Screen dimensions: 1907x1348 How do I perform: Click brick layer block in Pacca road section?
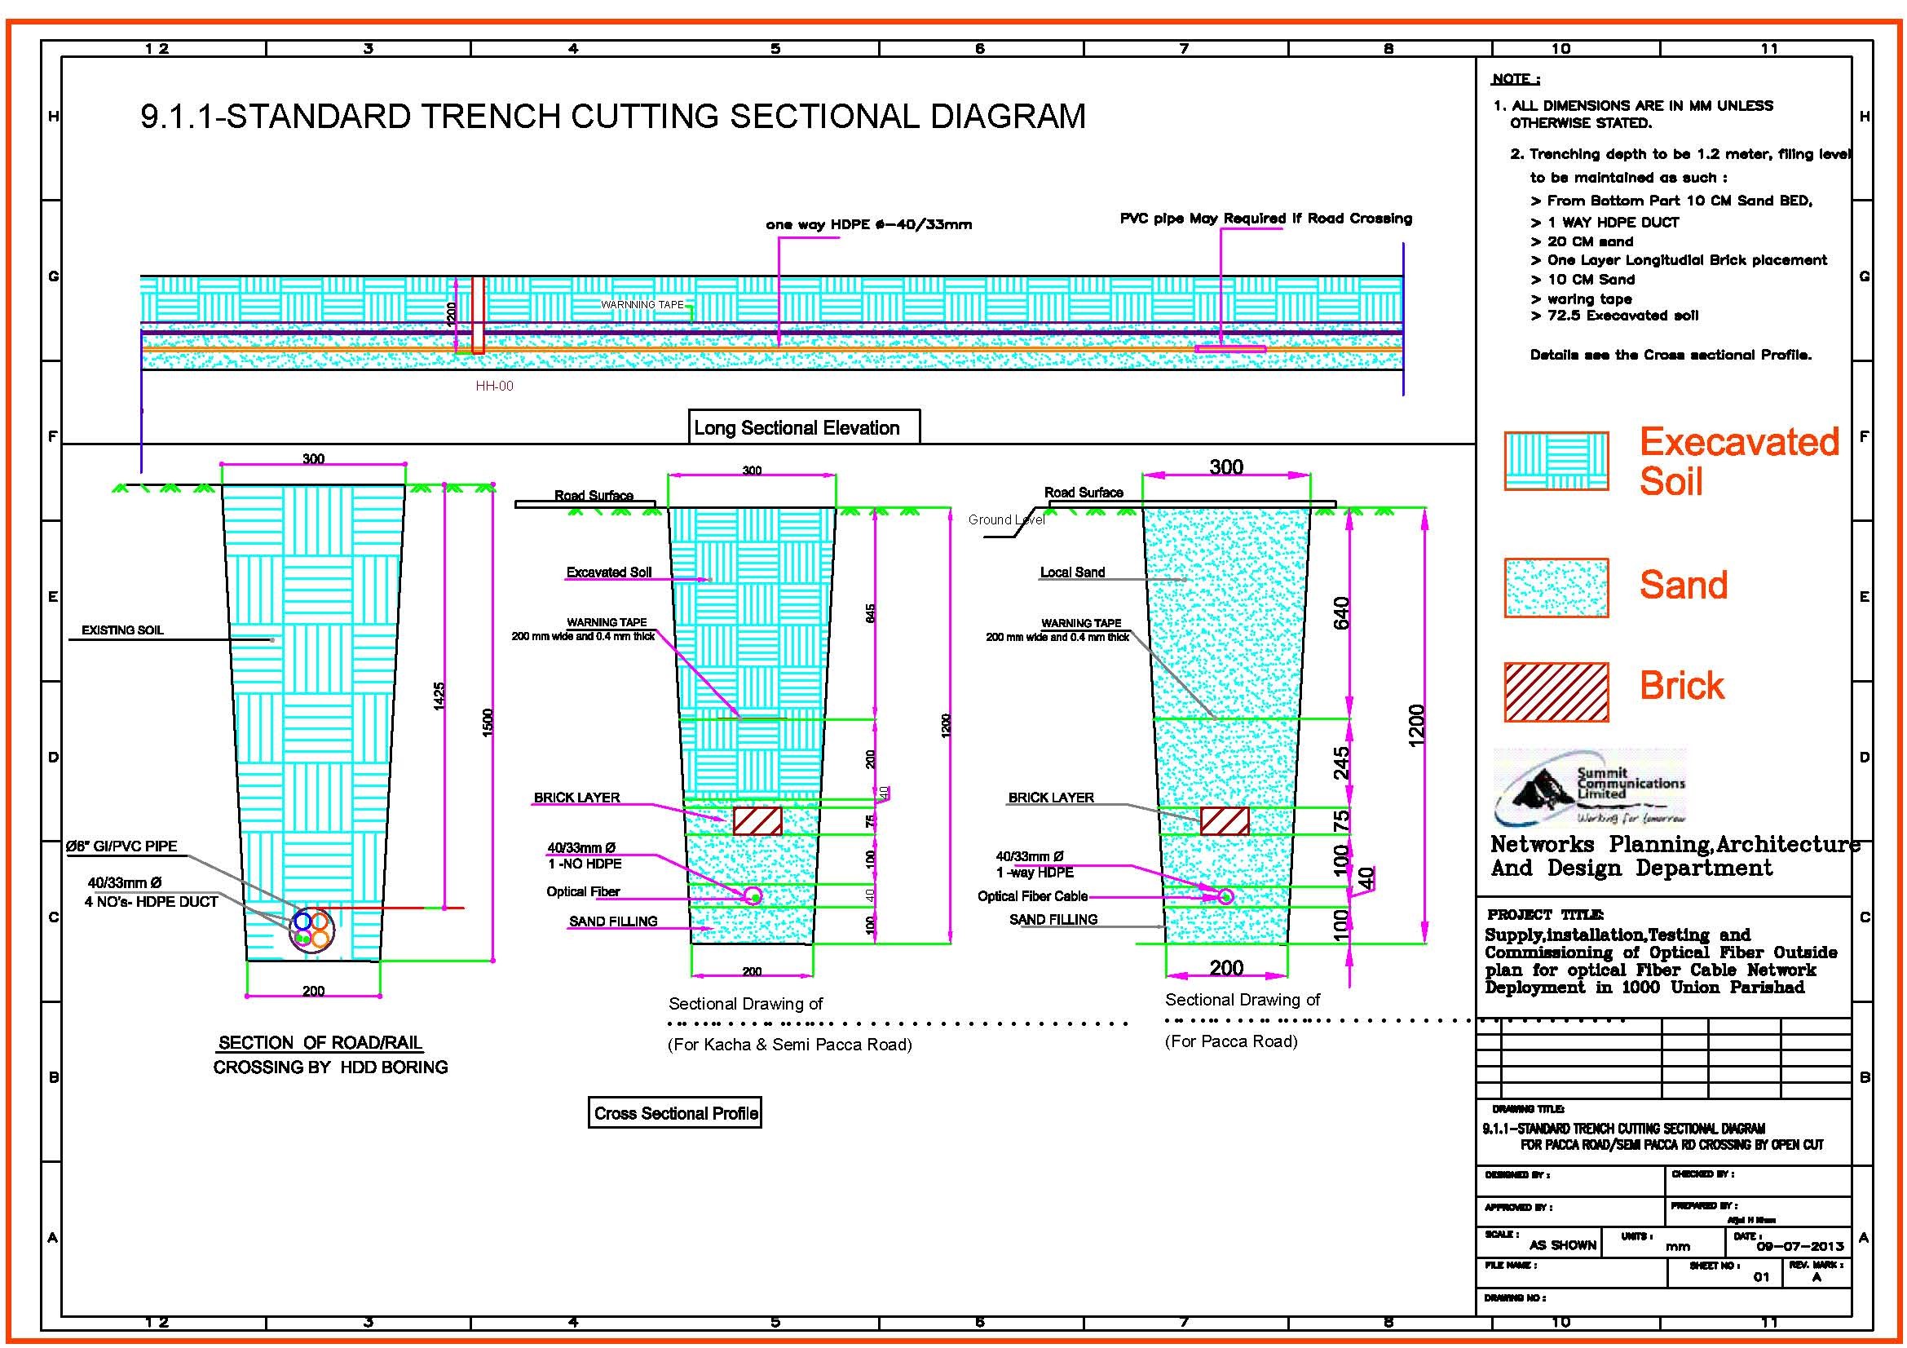point(1225,820)
